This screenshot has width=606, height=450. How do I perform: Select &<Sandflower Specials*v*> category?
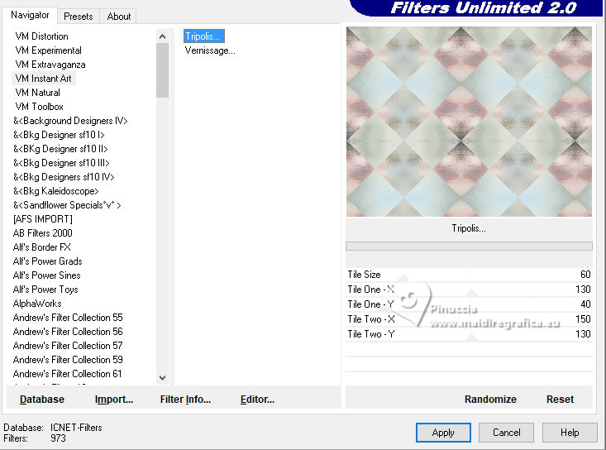[x=67, y=205]
